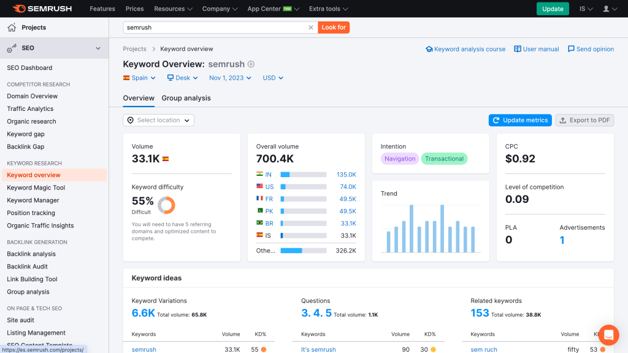Collapse the SEO sidebar section
Image resolution: width=628 pixels, height=353 pixels.
tap(98, 48)
